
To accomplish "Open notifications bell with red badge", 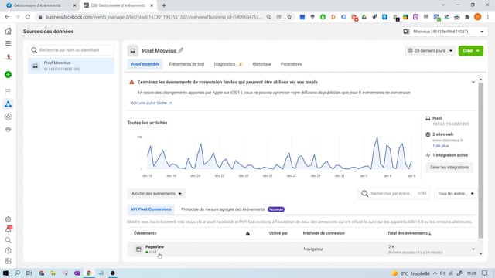I will (9, 229).
